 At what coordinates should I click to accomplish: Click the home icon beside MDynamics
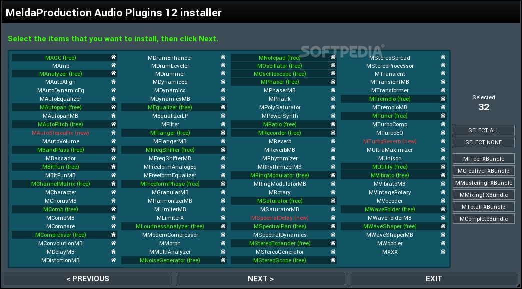click(223, 90)
